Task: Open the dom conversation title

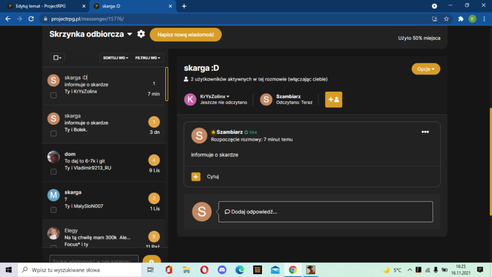Action: tap(70, 154)
